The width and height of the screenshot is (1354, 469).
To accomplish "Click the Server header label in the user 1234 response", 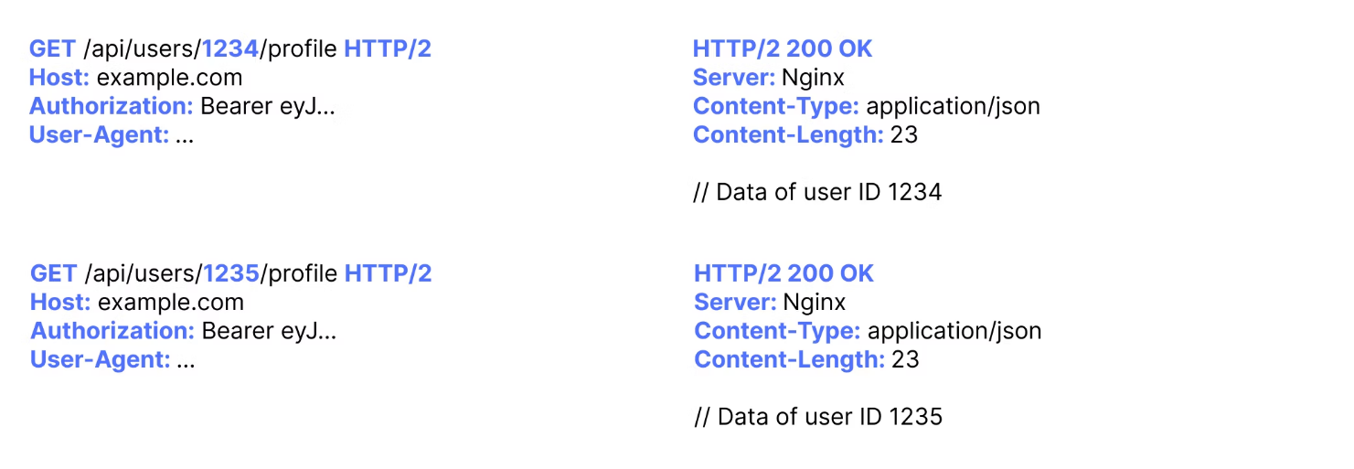I will 734,77.
